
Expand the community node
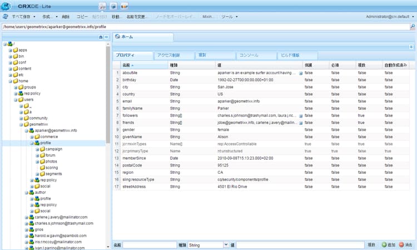click(x=21, y=118)
